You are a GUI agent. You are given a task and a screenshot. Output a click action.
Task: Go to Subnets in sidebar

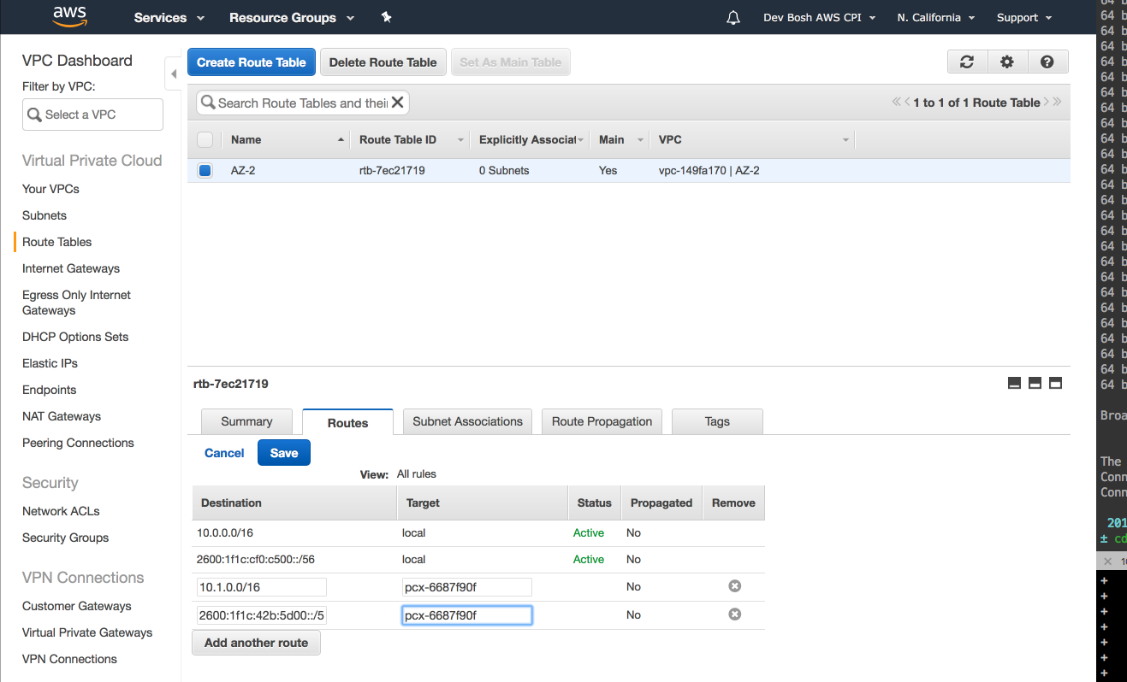[44, 215]
